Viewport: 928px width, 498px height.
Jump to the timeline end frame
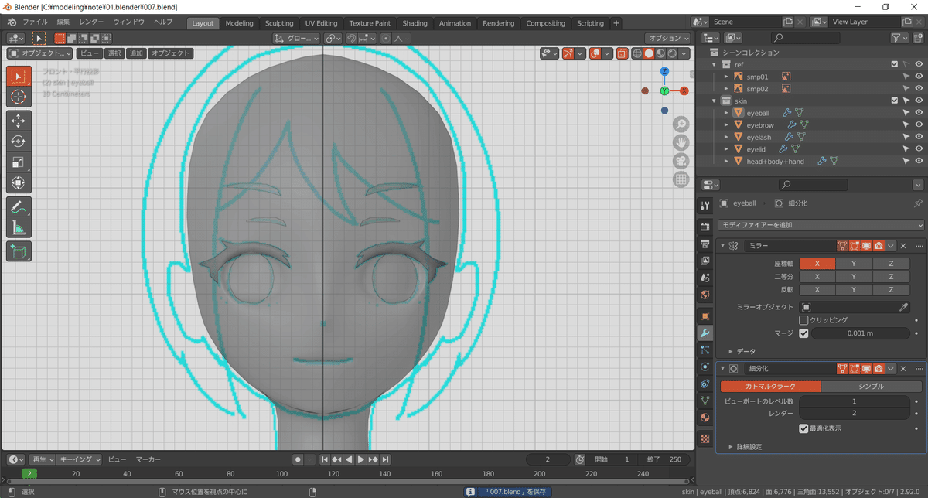(x=385, y=459)
